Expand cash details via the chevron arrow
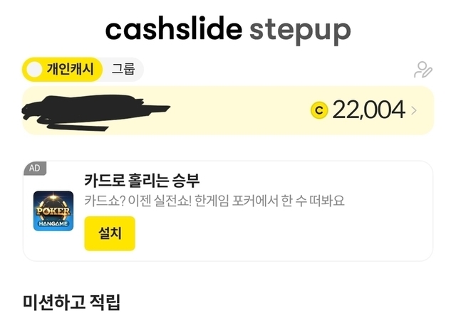Screen dimensions: 456x313 click(415, 110)
